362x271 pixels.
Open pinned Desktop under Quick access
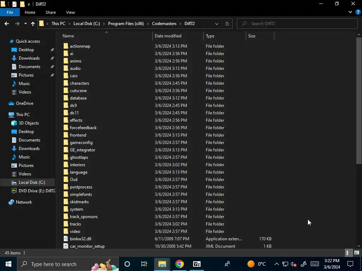26,50
